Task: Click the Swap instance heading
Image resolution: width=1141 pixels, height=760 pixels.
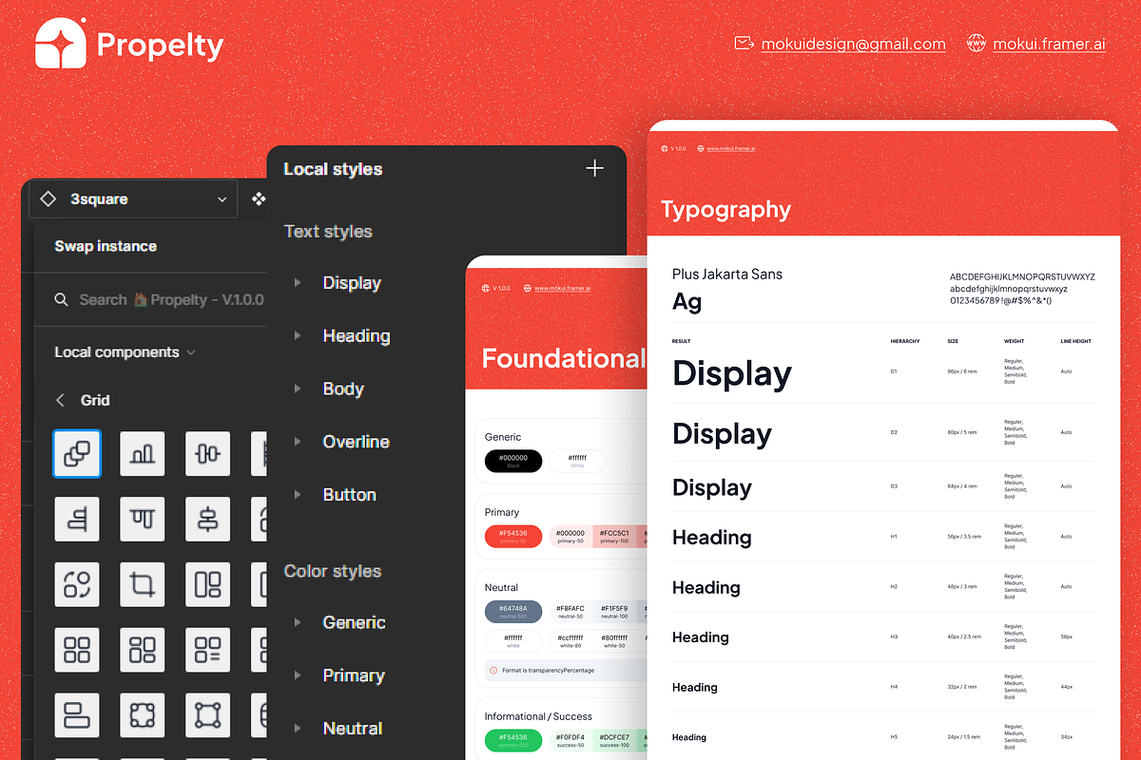Action: pos(106,246)
